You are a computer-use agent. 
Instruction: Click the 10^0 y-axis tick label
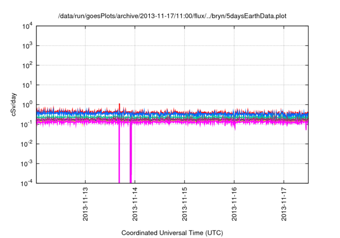27,105
